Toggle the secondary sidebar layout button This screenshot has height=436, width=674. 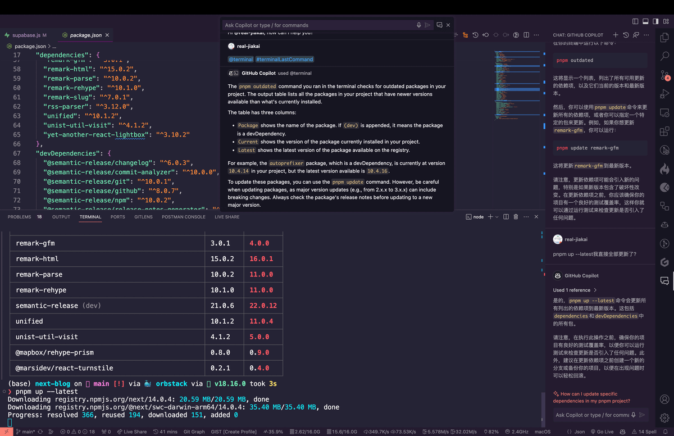pyautogui.click(x=655, y=21)
